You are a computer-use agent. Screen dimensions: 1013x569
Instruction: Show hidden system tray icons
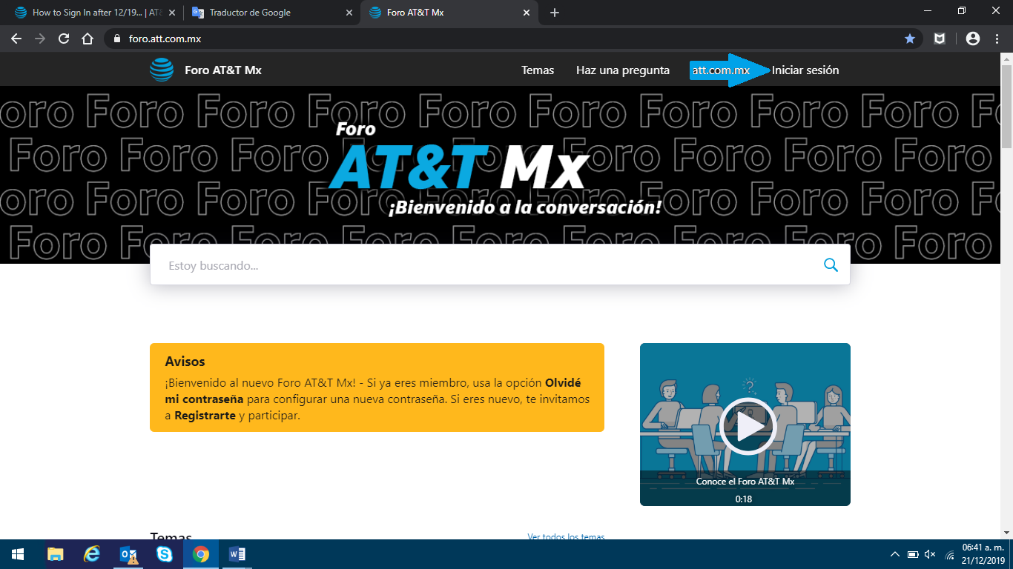[x=895, y=554]
